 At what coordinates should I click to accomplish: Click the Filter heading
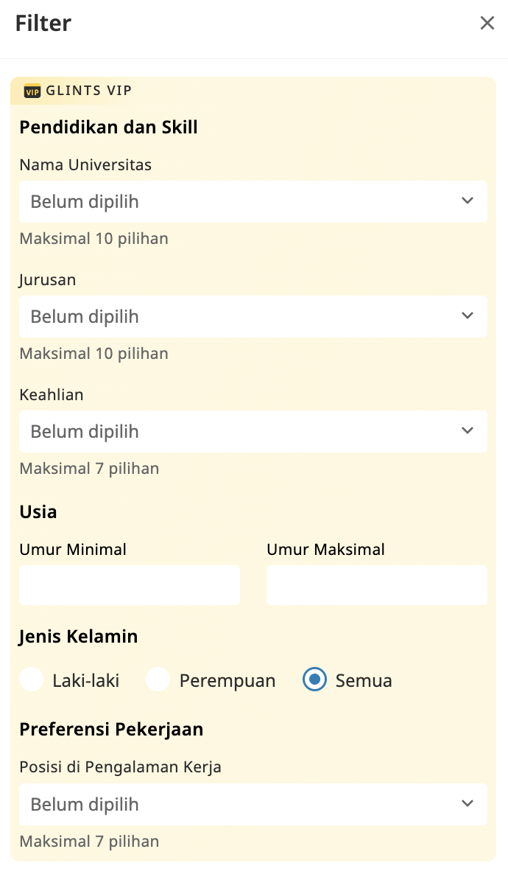tap(43, 23)
